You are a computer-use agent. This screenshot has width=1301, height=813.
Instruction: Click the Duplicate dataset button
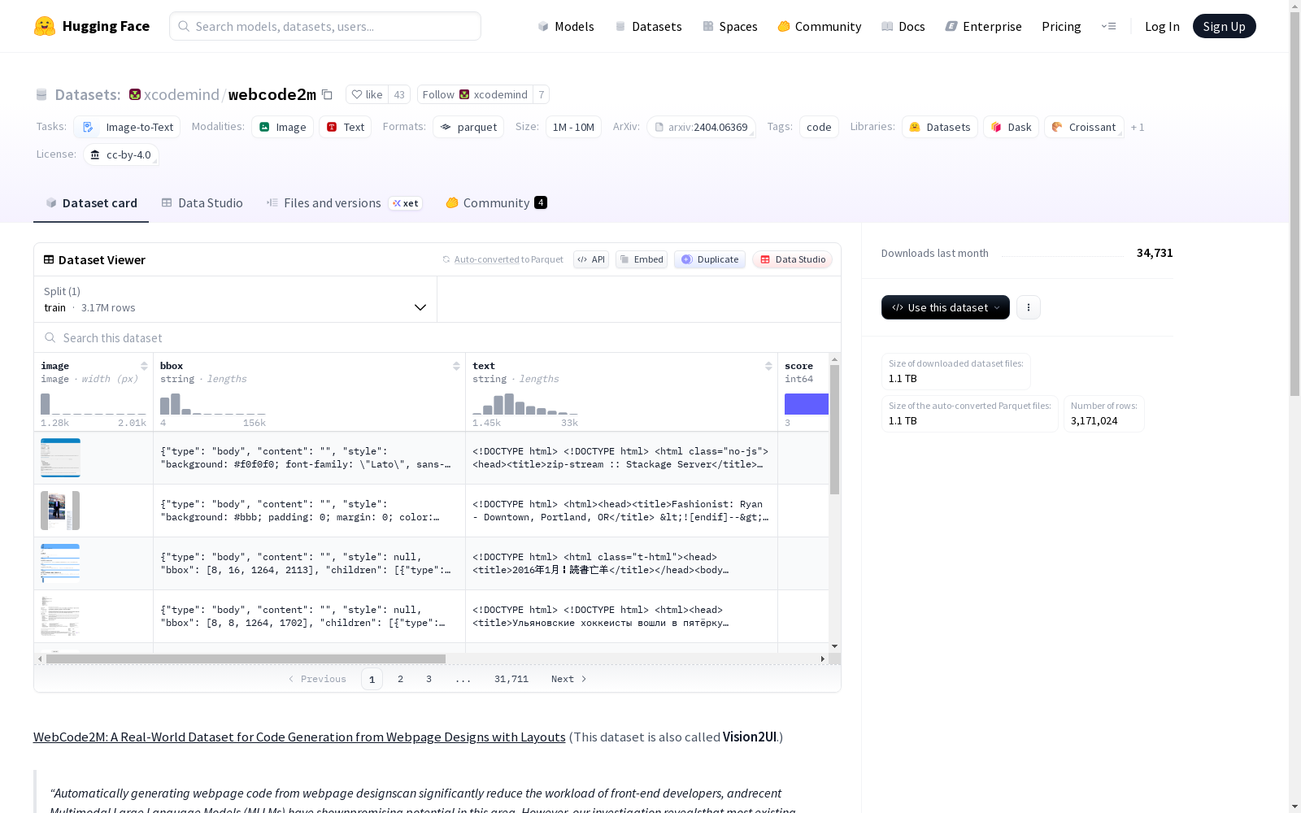coord(710,259)
